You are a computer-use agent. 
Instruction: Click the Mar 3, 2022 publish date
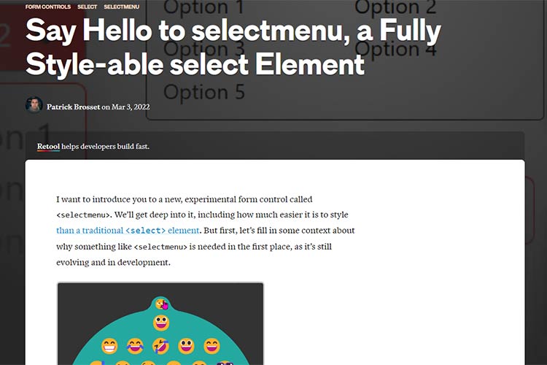click(x=131, y=107)
